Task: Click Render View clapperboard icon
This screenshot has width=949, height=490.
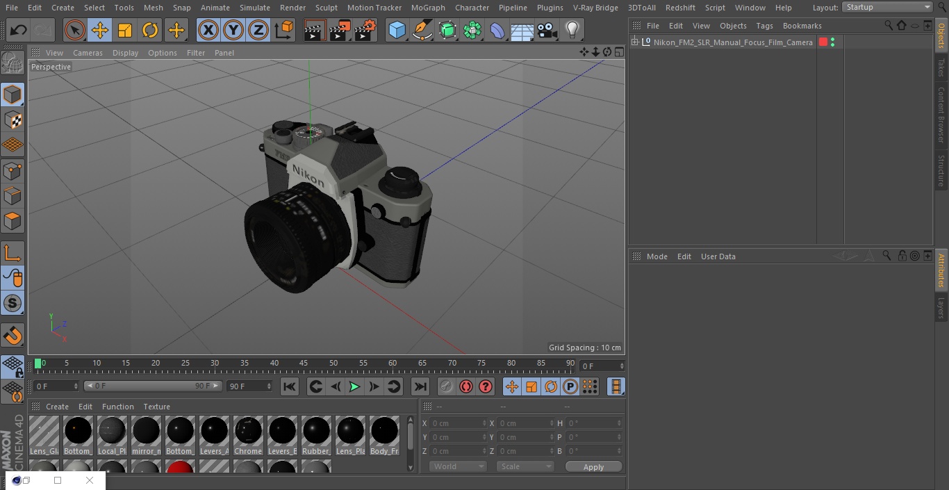Action: pyautogui.click(x=315, y=30)
